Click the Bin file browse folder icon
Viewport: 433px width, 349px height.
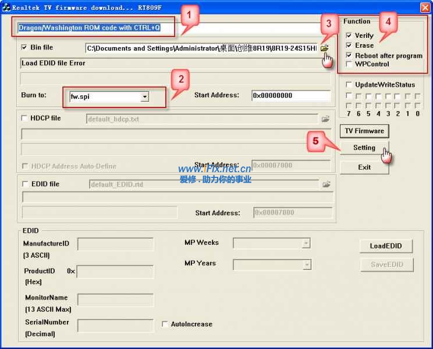tap(324, 48)
